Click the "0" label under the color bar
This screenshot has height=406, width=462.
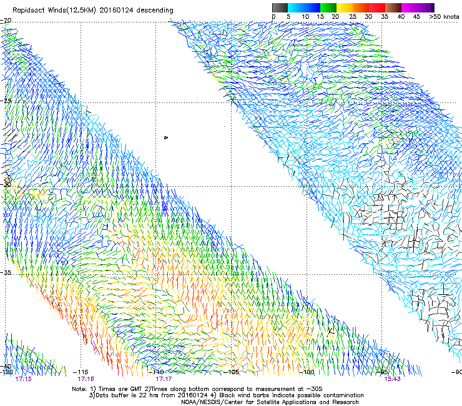coord(273,17)
